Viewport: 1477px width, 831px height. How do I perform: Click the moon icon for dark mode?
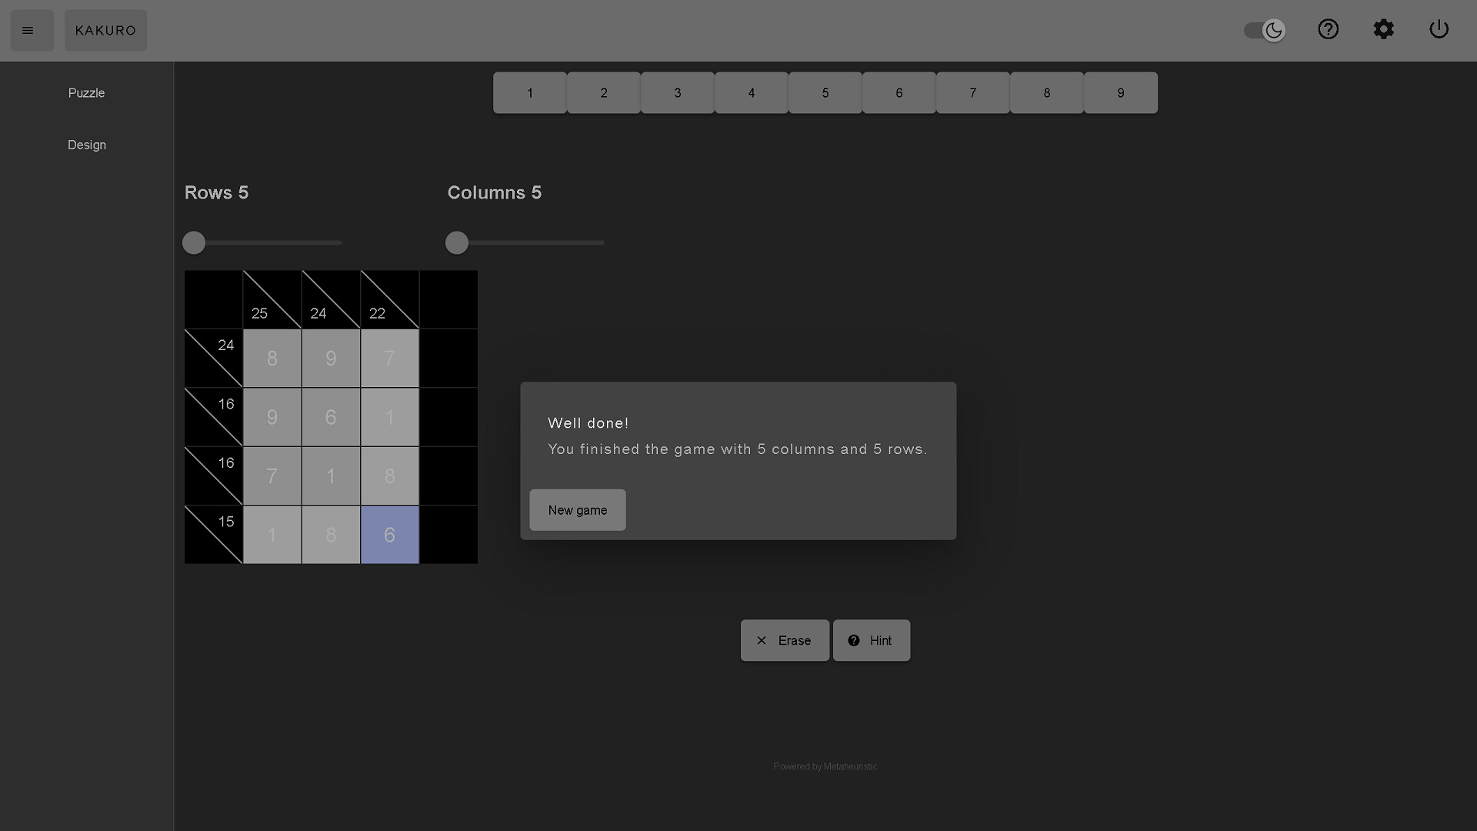click(x=1274, y=31)
